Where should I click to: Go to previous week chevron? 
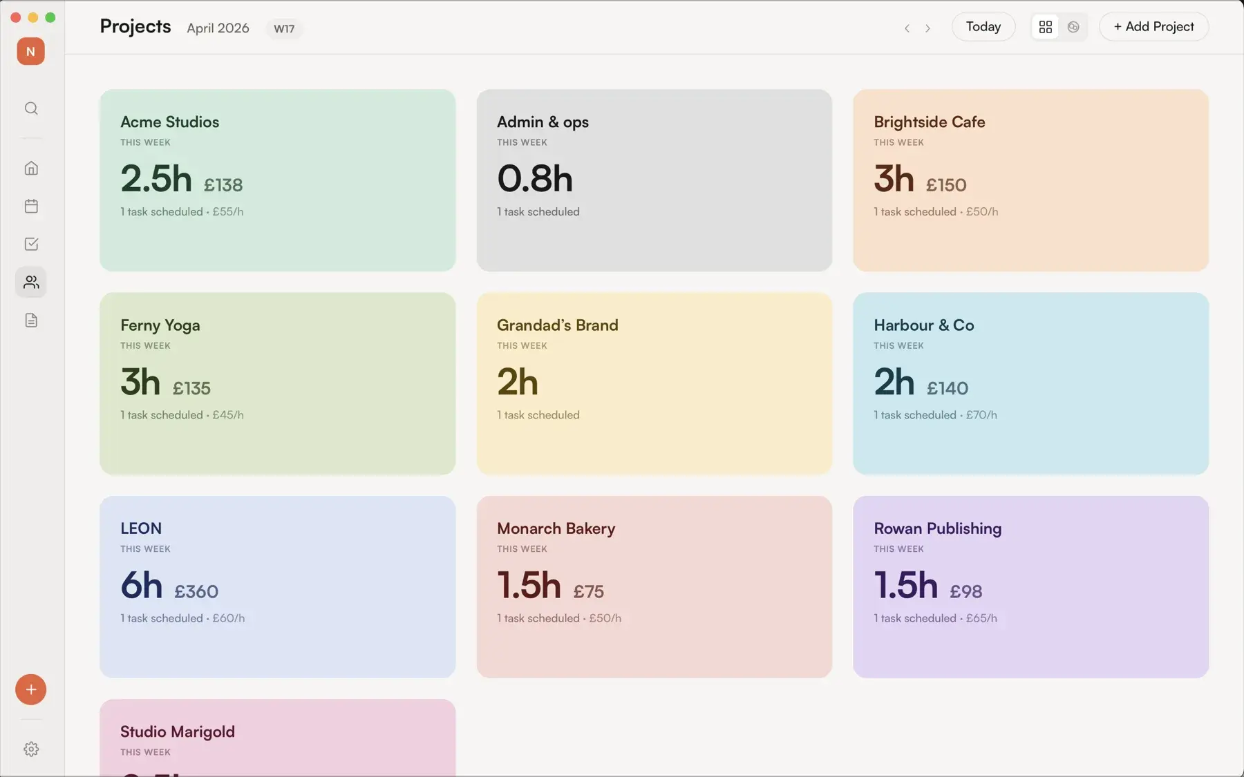(x=907, y=28)
